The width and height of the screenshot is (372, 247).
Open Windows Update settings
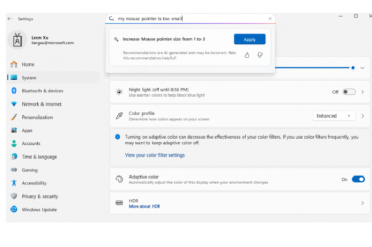[53, 209]
